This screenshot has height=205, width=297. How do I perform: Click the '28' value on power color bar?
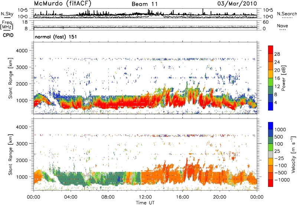(x=277, y=54)
